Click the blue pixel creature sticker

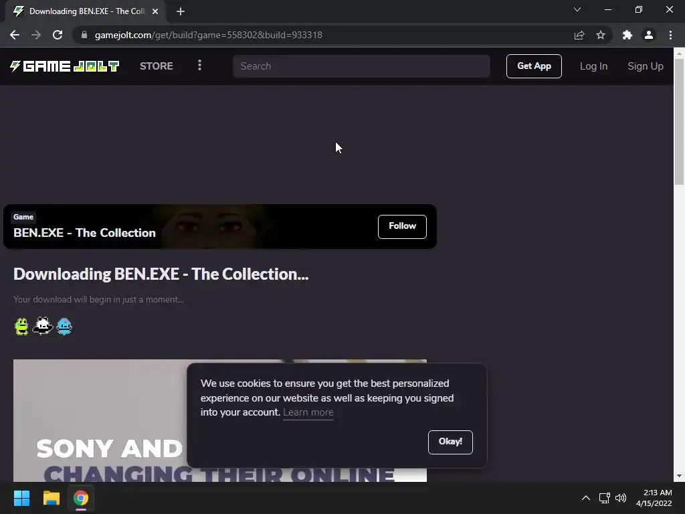(x=64, y=326)
